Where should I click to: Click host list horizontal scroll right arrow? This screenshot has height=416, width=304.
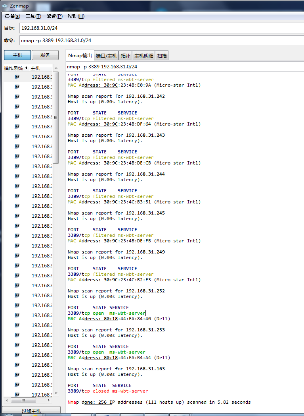click(x=49, y=400)
